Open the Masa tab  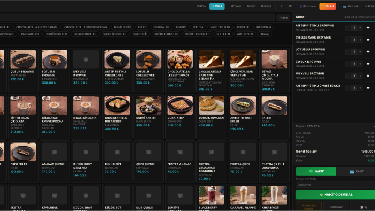[x=217, y=6]
